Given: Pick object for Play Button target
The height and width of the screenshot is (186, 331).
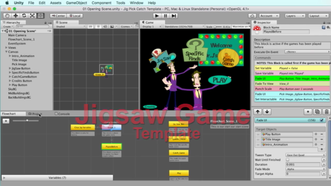Looking at the screenshot, I should pos(316,134).
